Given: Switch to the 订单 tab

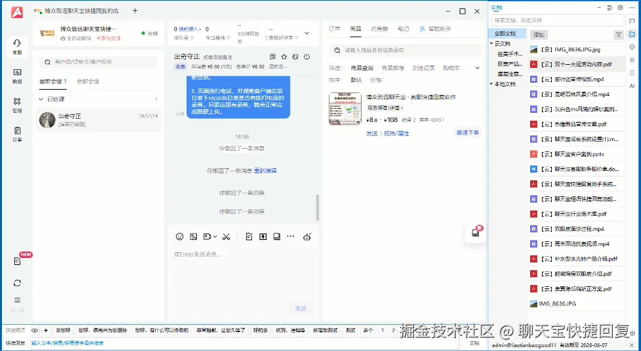Looking at the screenshot, I should tap(335, 29).
